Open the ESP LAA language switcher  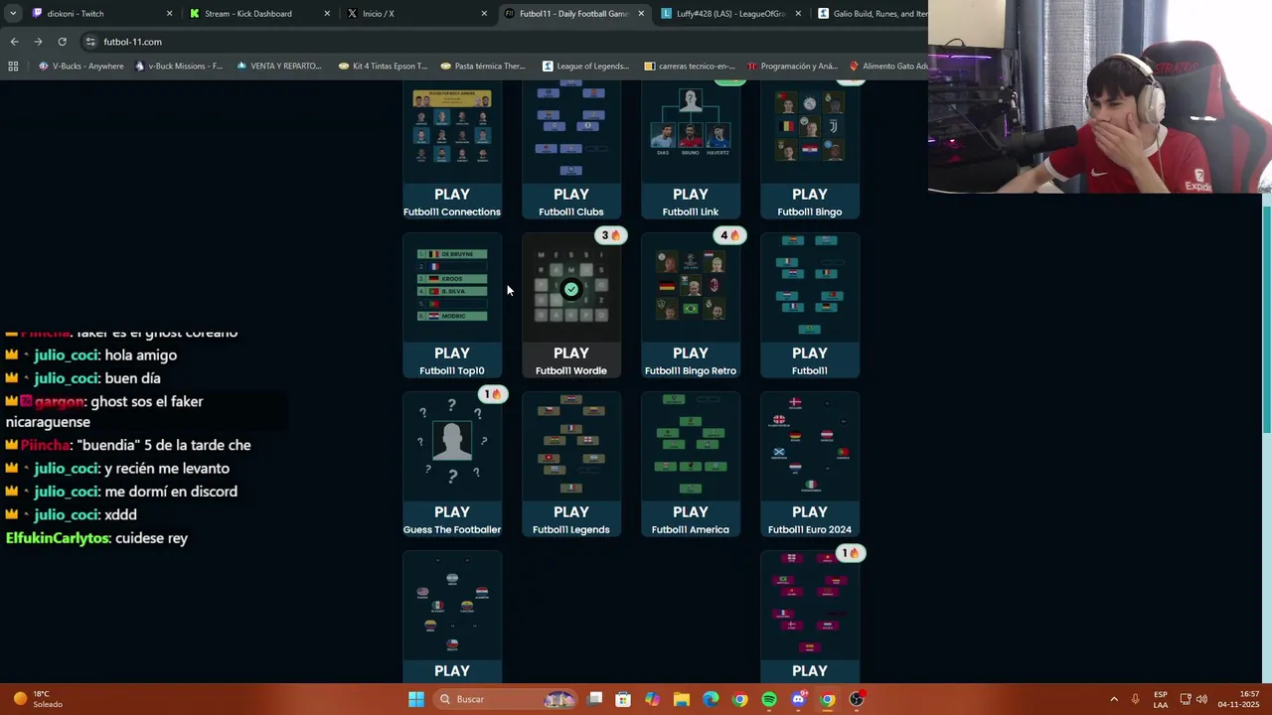click(x=1161, y=699)
